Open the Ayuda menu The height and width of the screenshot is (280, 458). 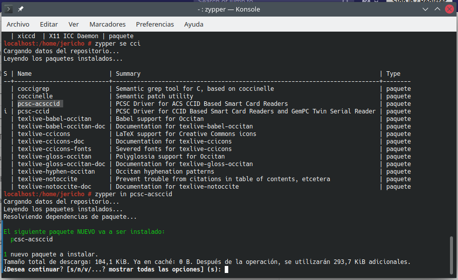194,24
